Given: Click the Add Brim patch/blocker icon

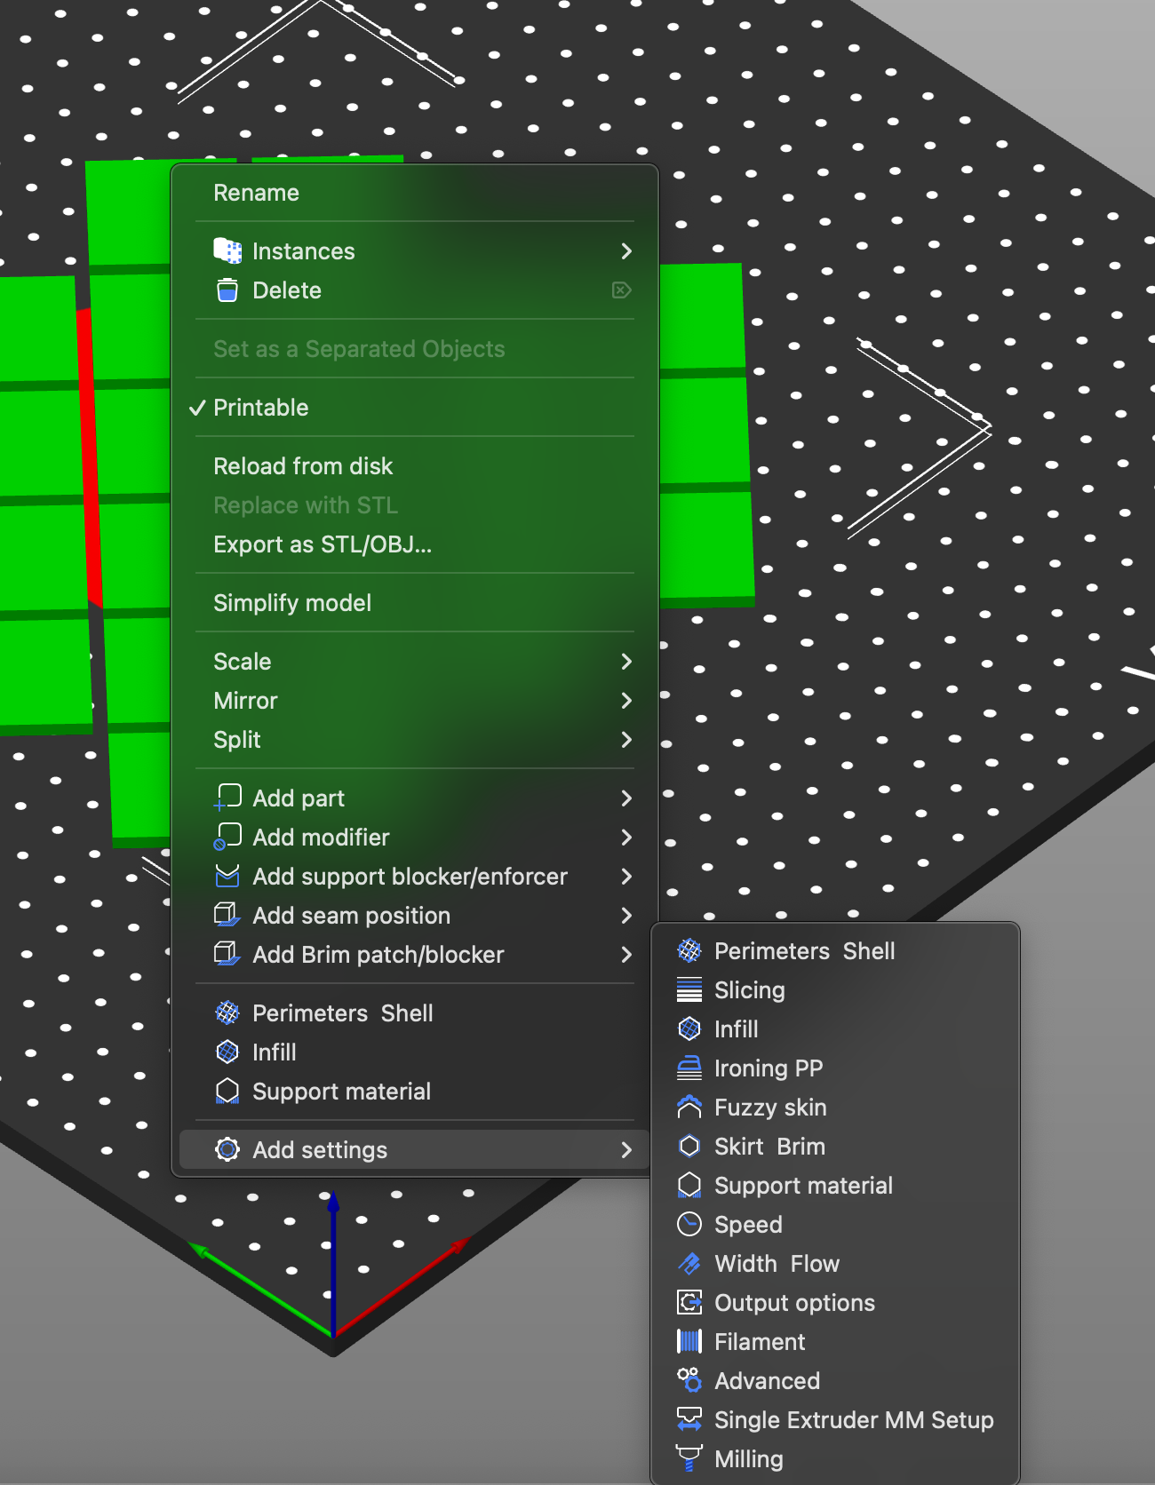Looking at the screenshot, I should 227,954.
